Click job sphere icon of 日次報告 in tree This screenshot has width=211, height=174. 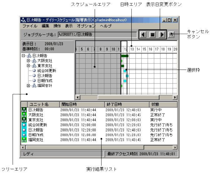point(34,76)
